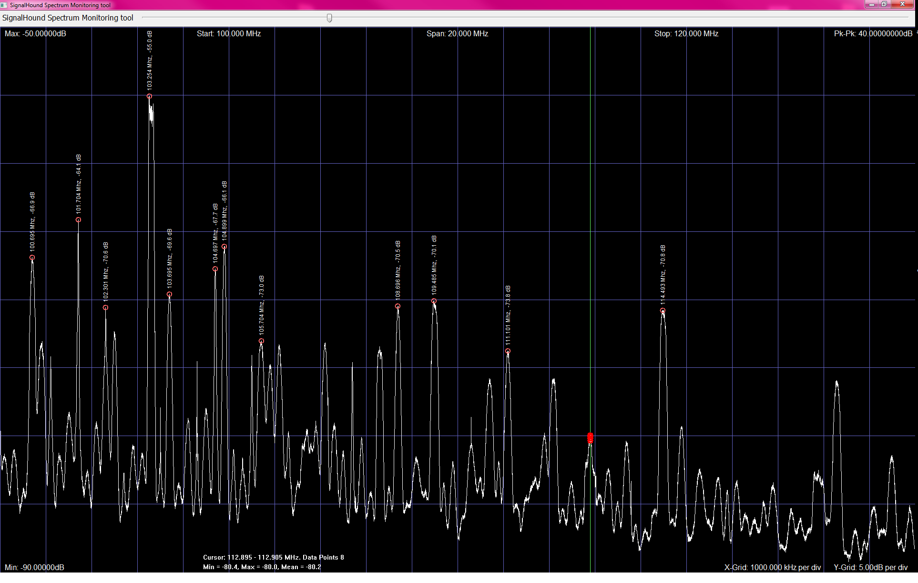Viewport: 918px width, 583px height.
Task: Click the 100.695 MHz peak marker circle
Action: pyautogui.click(x=32, y=258)
